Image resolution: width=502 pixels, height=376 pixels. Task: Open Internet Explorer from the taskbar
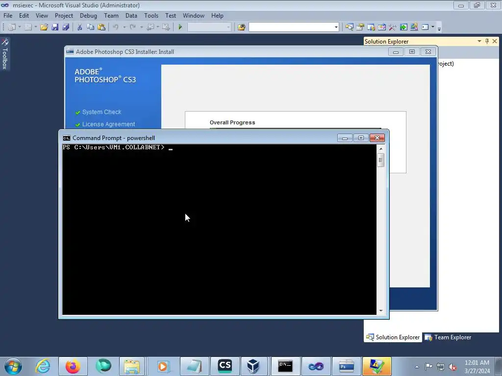[x=43, y=366]
